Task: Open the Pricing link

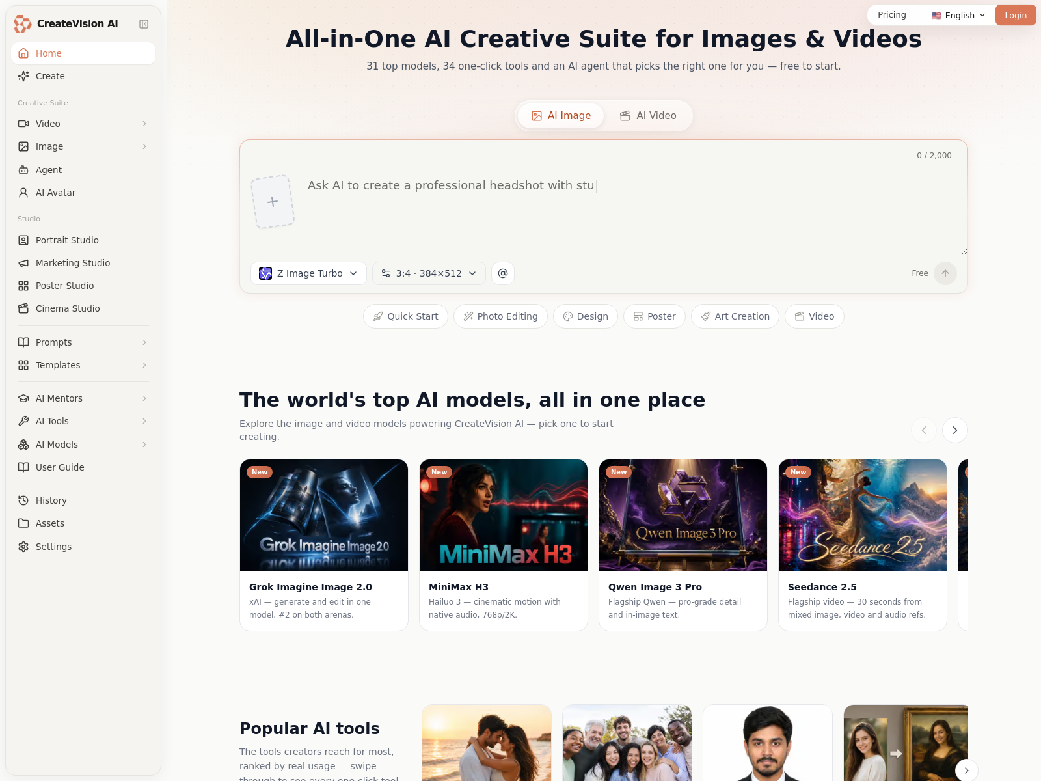Action: coord(892,15)
